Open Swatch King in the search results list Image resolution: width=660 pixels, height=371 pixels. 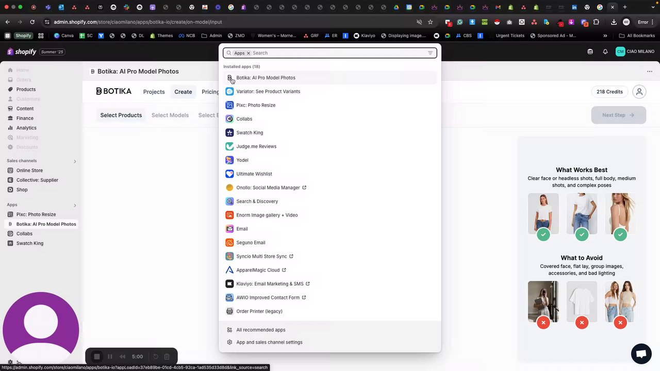coord(330,133)
